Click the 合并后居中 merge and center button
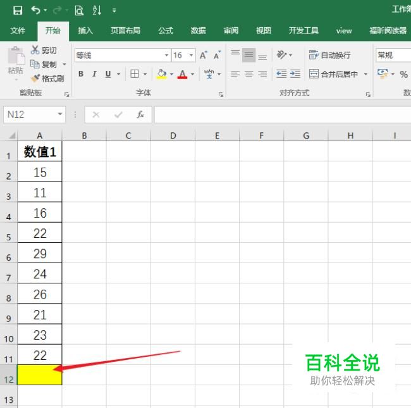This screenshot has height=408, width=411. pos(333,74)
